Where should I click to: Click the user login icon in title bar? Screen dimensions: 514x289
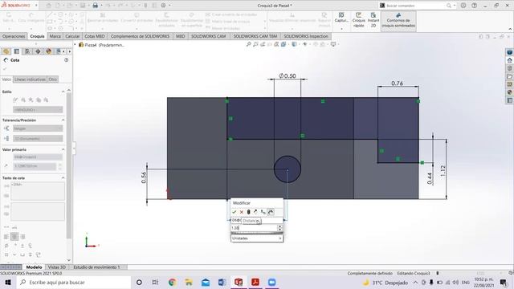463,6
